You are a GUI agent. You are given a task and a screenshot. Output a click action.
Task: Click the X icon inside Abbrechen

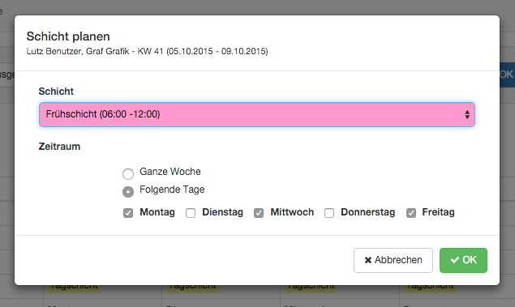(368, 261)
